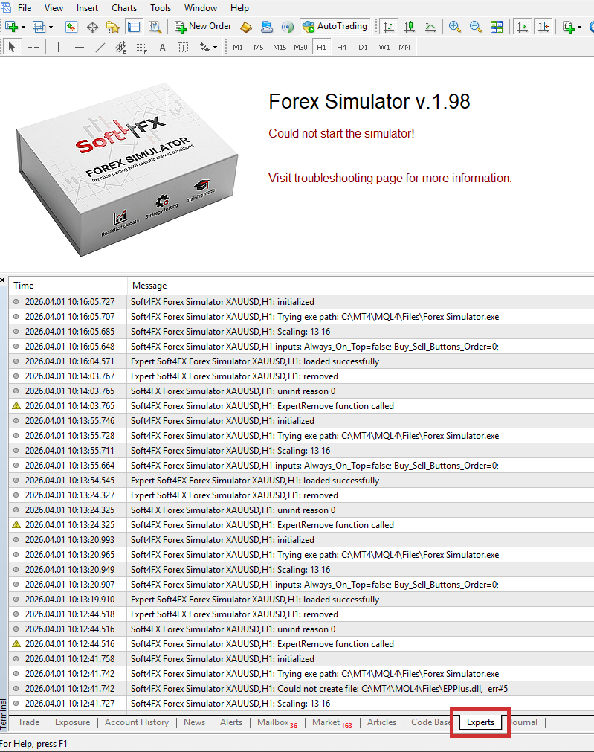Open the View menu
Screen dimensions: 594x752
pyautogui.click(x=54, y=8)
